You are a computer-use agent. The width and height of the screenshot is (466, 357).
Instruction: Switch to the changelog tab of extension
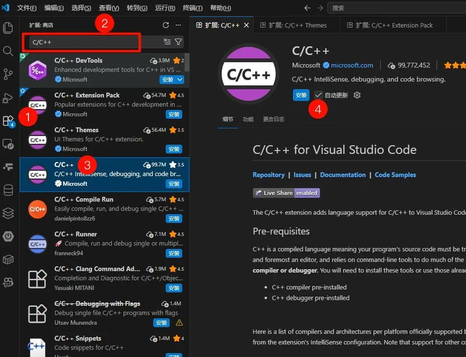(x=273, y=119)
